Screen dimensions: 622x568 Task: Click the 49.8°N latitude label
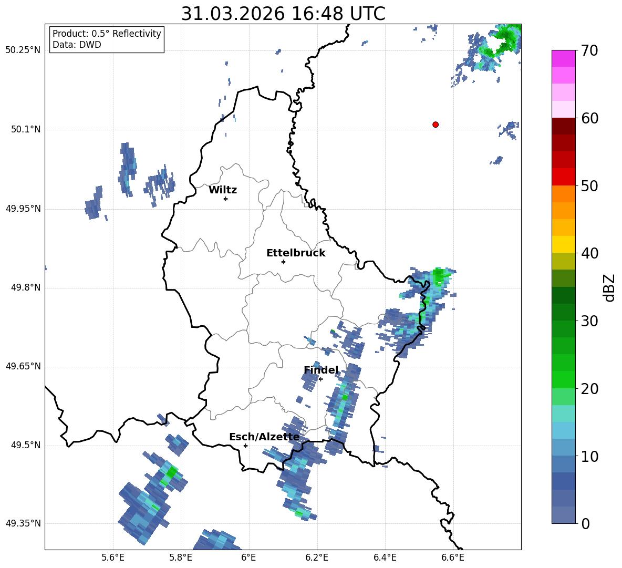(x=26, y=287)
